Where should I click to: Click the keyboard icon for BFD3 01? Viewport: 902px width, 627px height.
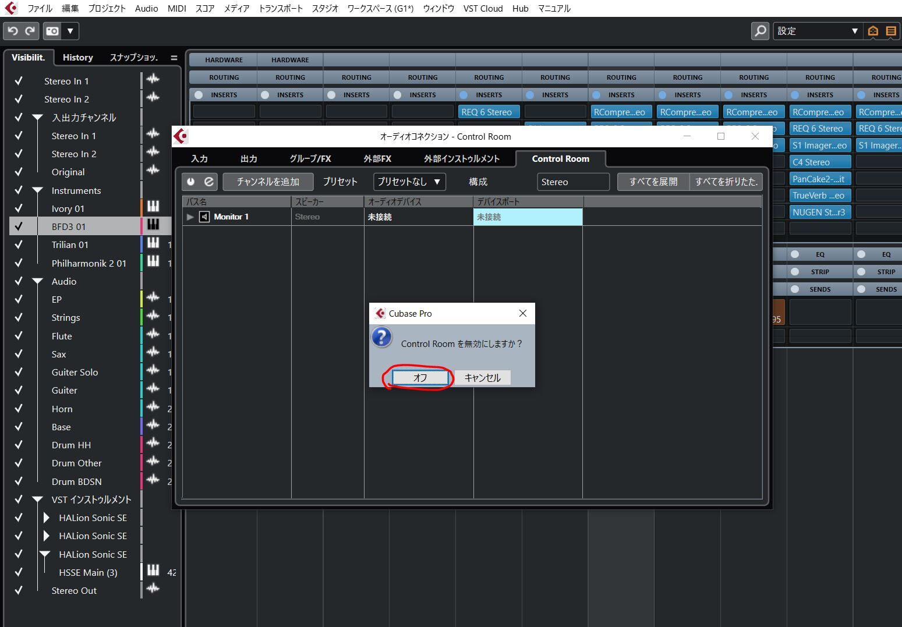[153, 225]
